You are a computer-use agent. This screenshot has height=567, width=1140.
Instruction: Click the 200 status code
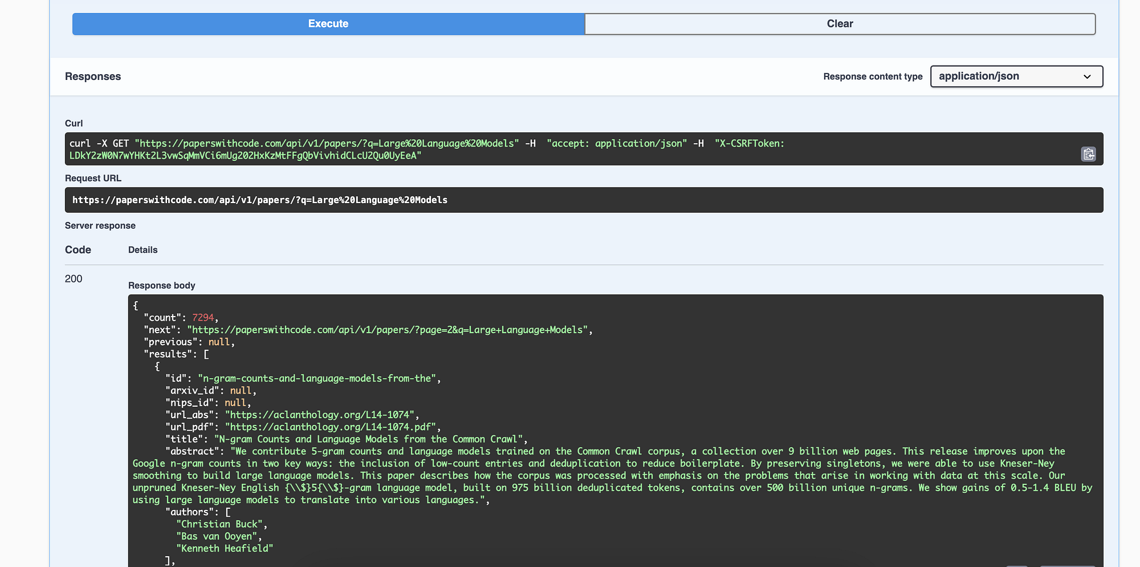(74, 279)
